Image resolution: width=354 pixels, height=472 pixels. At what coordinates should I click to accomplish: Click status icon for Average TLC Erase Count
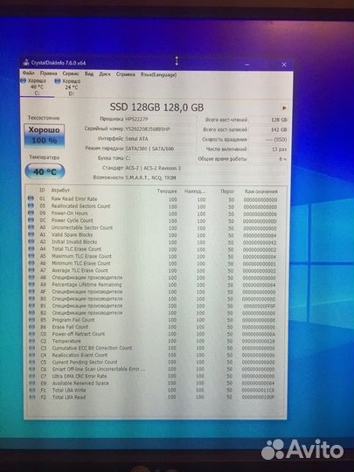[x=31, y=270]
